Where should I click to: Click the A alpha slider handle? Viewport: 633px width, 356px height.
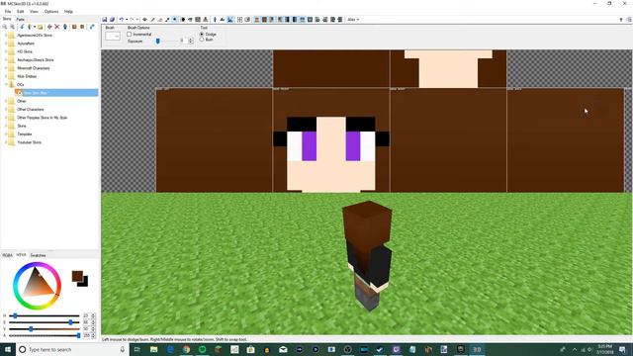coord(78,335)
